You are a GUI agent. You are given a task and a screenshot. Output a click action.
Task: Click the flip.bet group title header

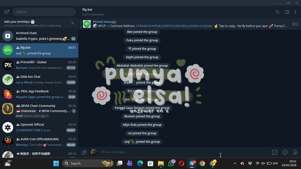pos(87,10)
